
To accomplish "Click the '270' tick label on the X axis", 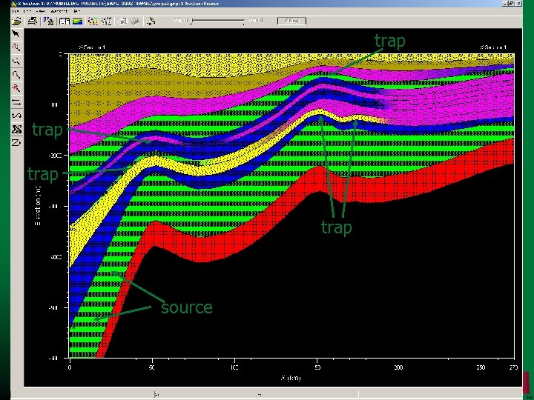I will click(513, 367).
